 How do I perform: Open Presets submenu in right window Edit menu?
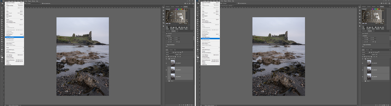[x=211, y=51]
